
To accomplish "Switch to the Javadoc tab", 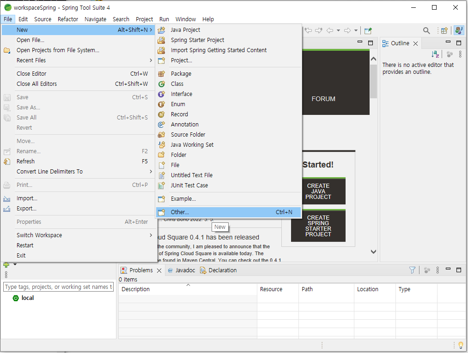I will click(x=182, y=270).
